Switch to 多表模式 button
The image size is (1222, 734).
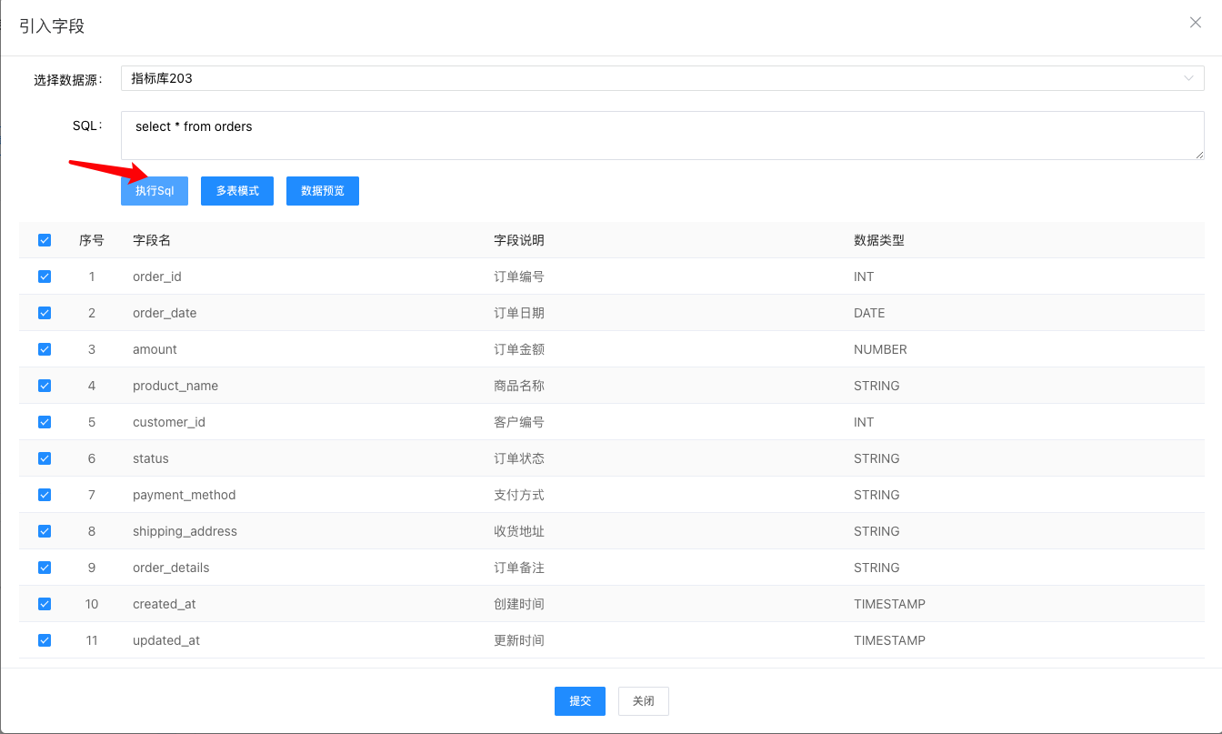pos(237,191)
